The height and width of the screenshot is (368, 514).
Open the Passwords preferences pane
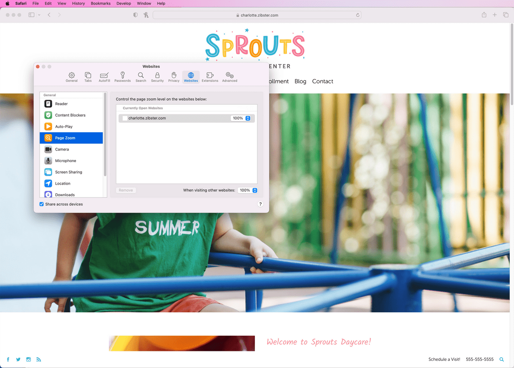click(123, 77)
